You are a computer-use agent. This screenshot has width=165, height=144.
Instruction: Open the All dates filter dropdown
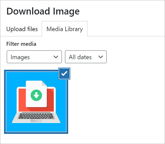[86, 57]
